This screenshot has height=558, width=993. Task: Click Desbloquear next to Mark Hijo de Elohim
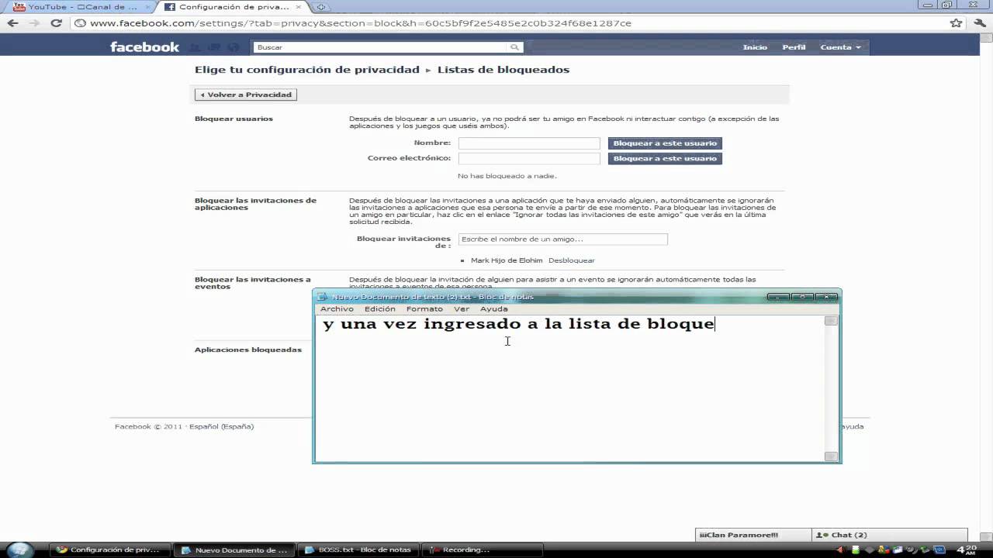pyautogui.click(x=572, y=260)
